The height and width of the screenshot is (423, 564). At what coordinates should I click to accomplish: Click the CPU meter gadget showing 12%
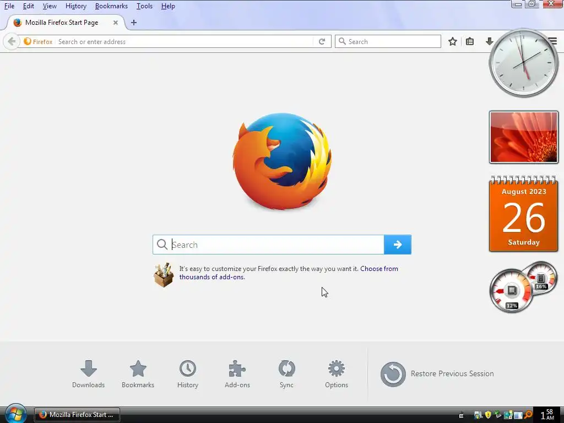[511, 291]
